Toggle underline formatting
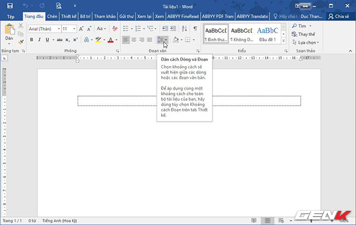356x225 pixels. [x=47, y=40]
